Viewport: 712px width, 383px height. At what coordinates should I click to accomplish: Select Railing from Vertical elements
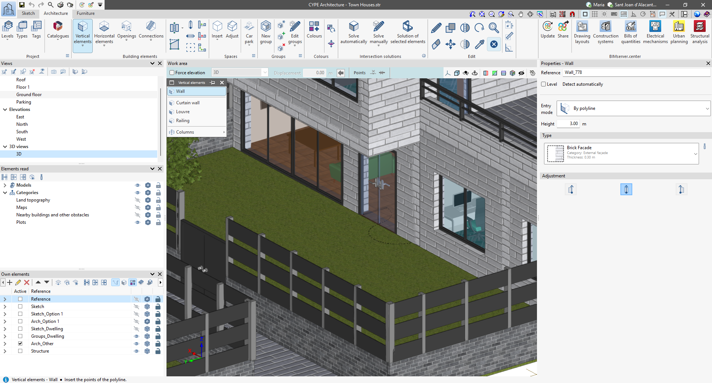197,121
